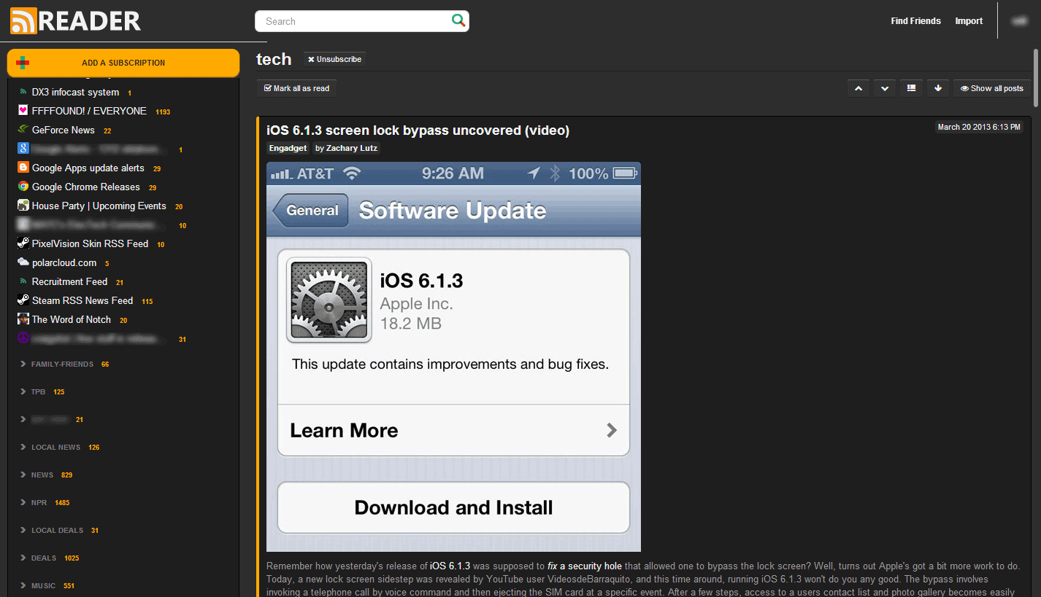Expand the DEALS folder
Screen dimensions: 1041x597
pyautogui.click(x=23, y=558)
